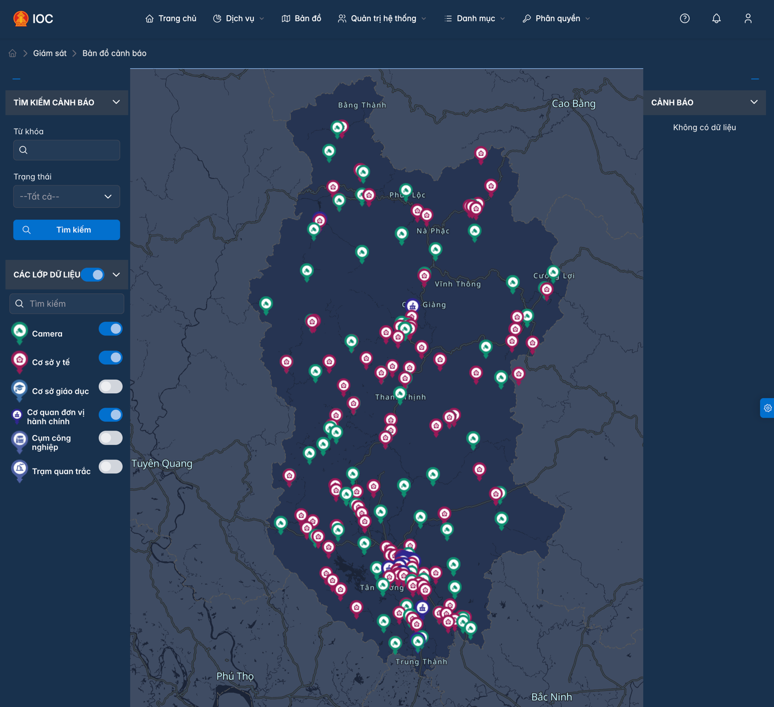Viewport: 774px width, 707px height.
Task: Click the magnifier icon in Từ khóa field
Action: coord(23,150)
